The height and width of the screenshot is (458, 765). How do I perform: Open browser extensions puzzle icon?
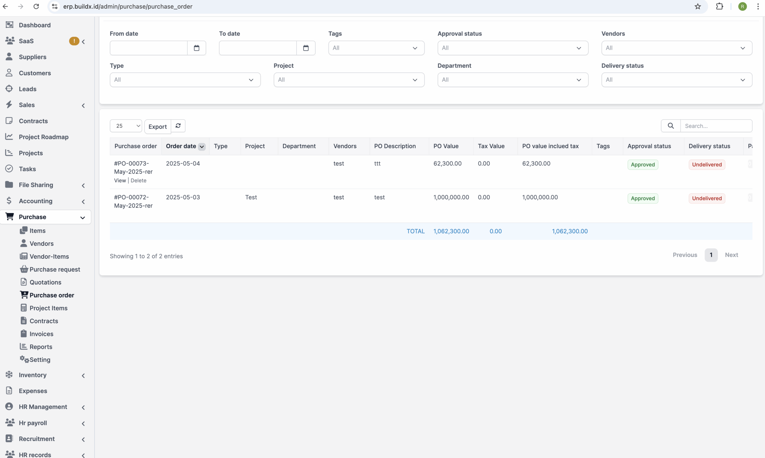pos(719,7)
